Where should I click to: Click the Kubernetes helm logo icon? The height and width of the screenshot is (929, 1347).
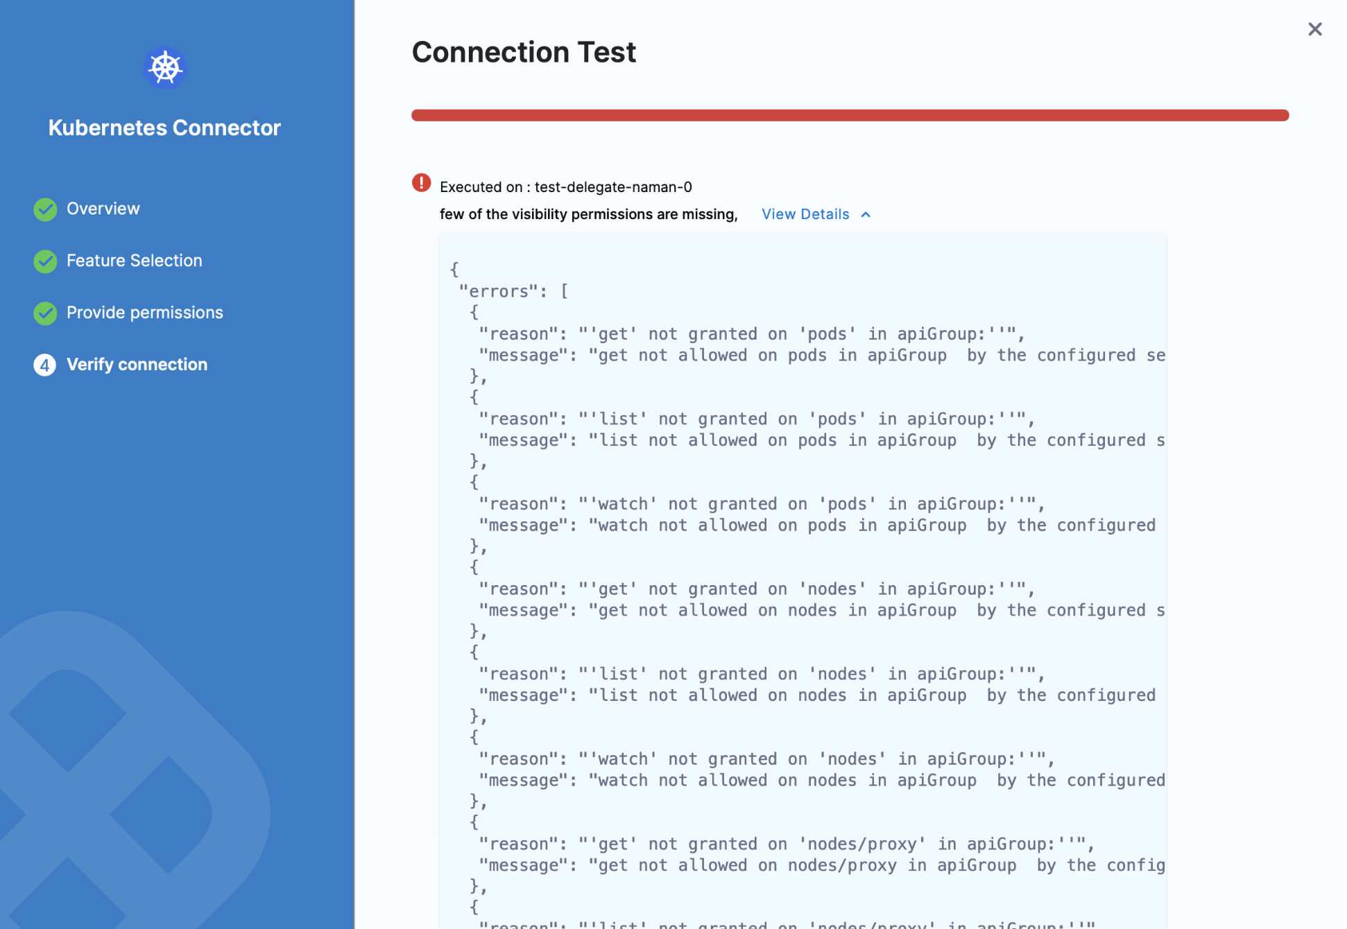click(x=164, y=67)
